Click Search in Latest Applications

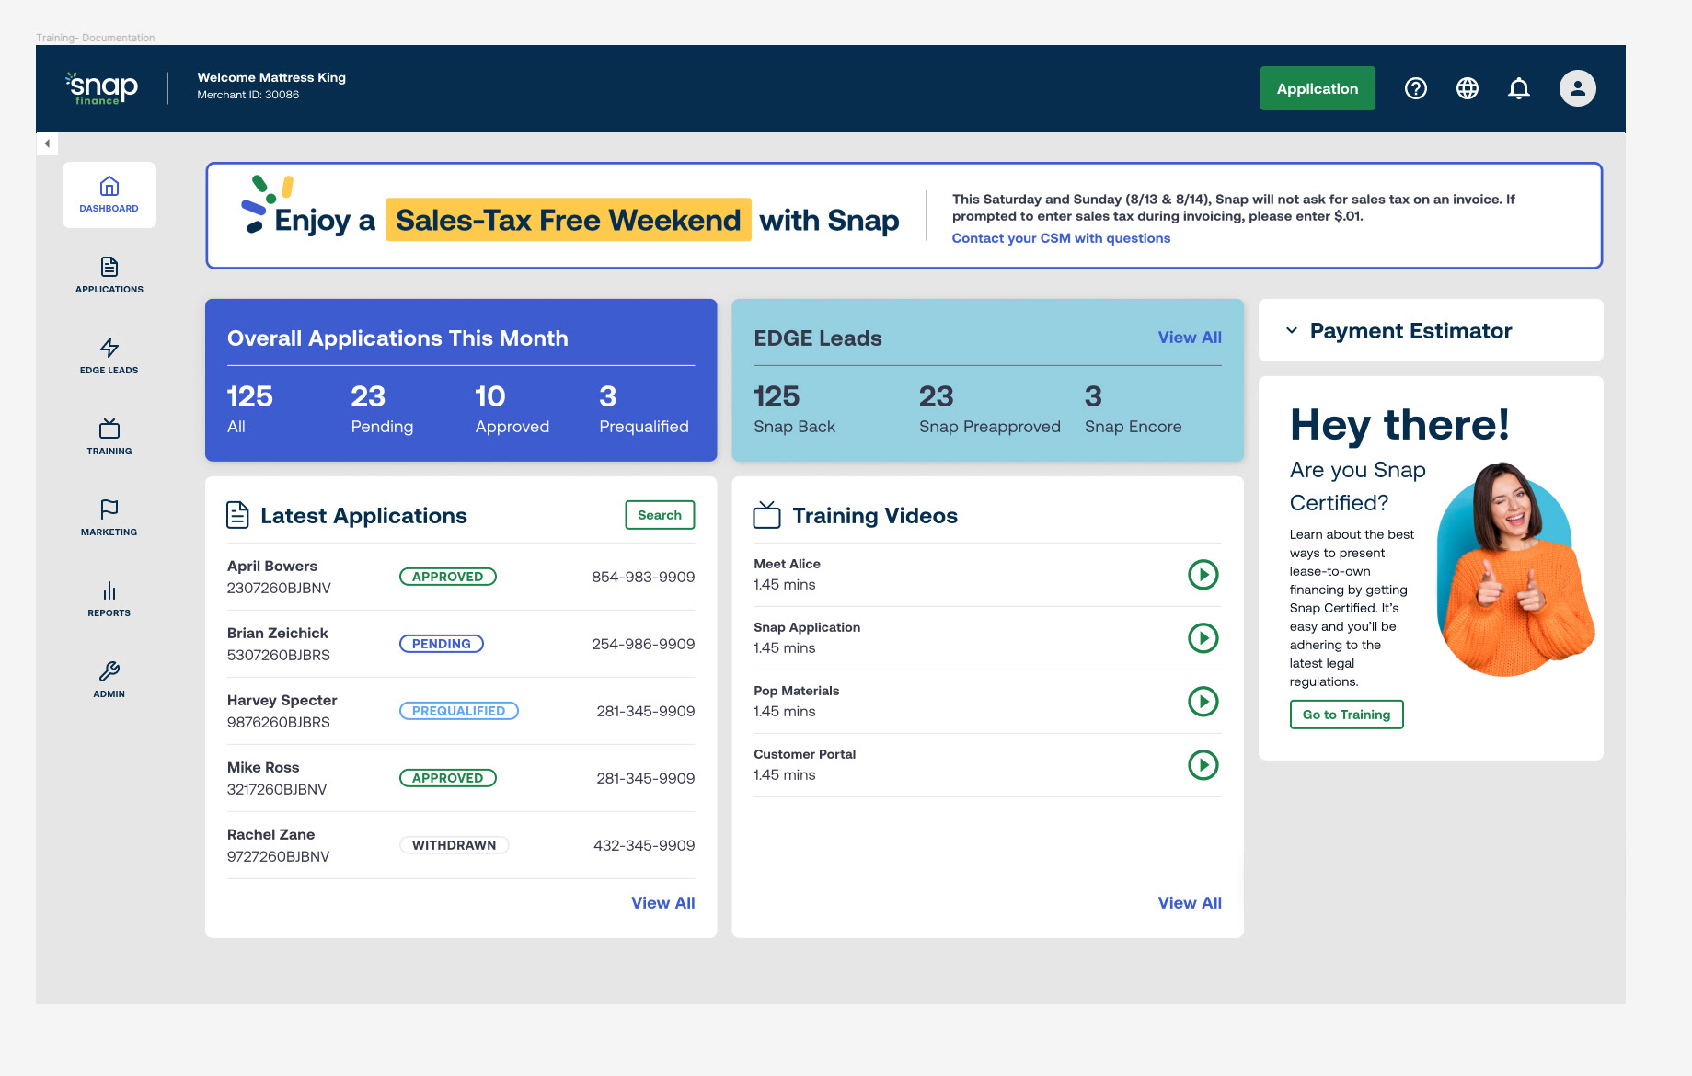pos(660,515)
